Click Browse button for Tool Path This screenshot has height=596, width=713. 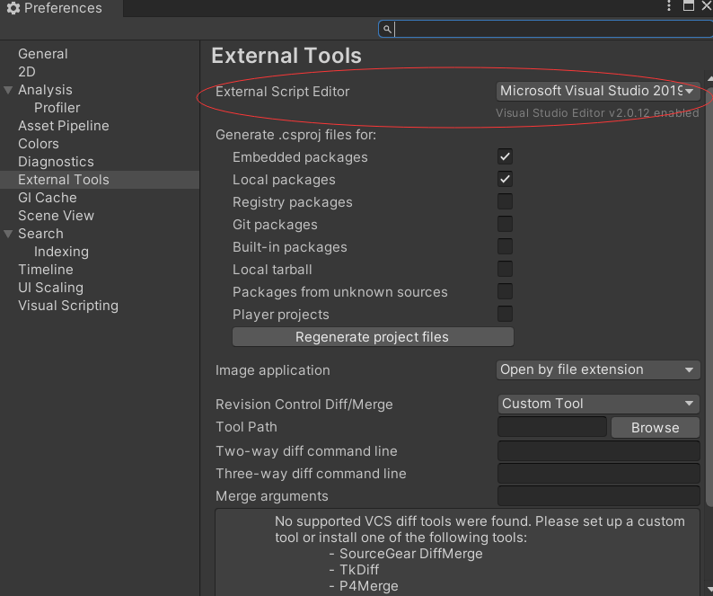click(656, 428)
